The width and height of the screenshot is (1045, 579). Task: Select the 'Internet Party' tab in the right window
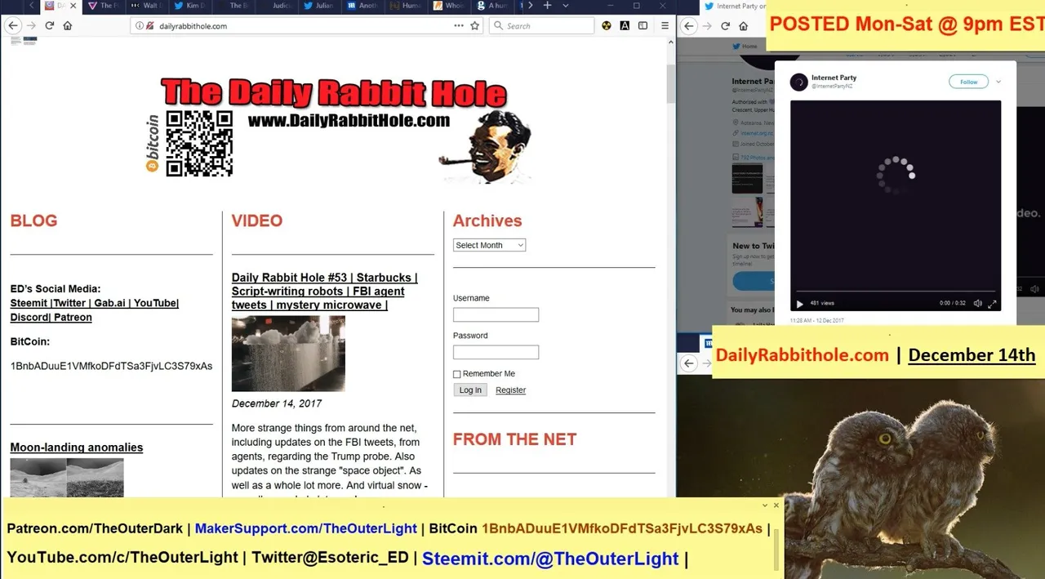click(735, 6)
